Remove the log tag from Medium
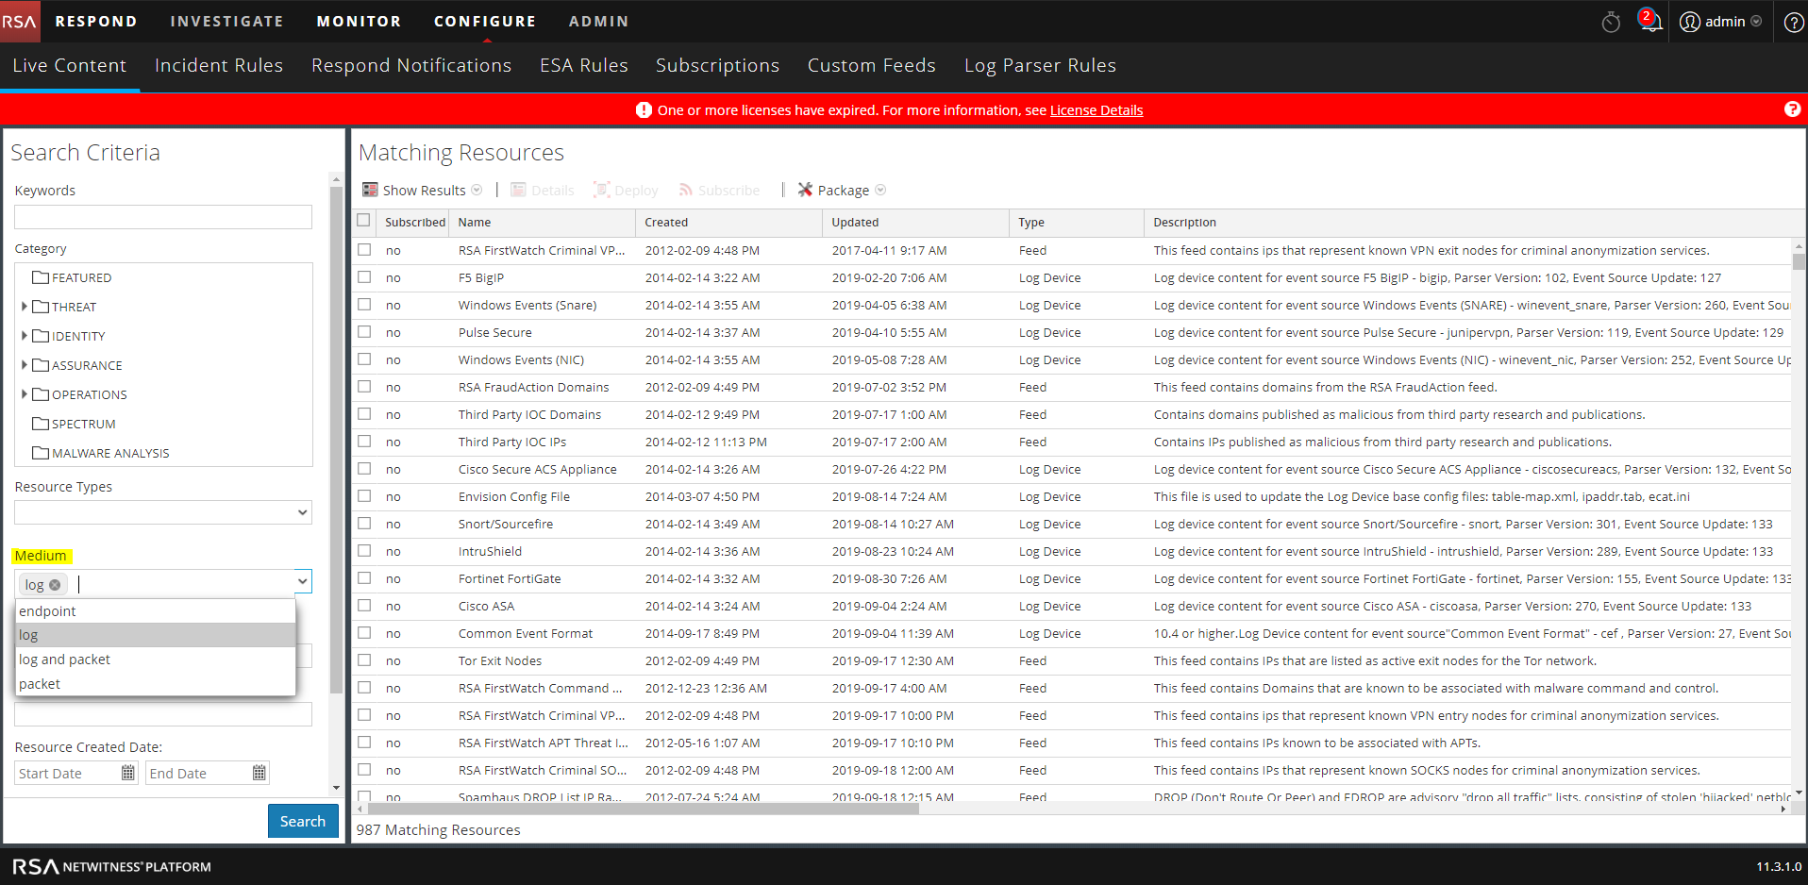This screenshot has width=1808, height=885. click(56, 585)
